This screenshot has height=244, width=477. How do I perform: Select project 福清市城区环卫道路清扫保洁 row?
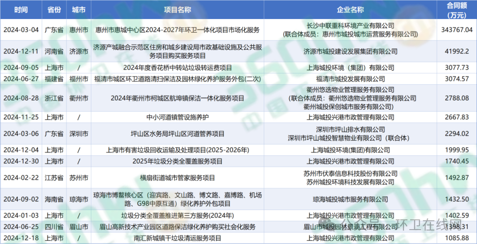[x=177, y=79]
